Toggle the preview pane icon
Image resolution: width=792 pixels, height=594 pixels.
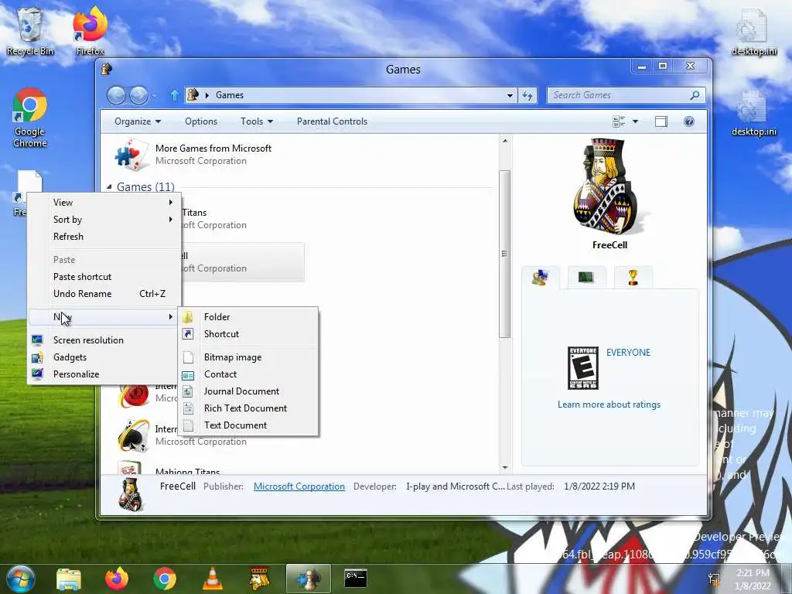point(661,121)
